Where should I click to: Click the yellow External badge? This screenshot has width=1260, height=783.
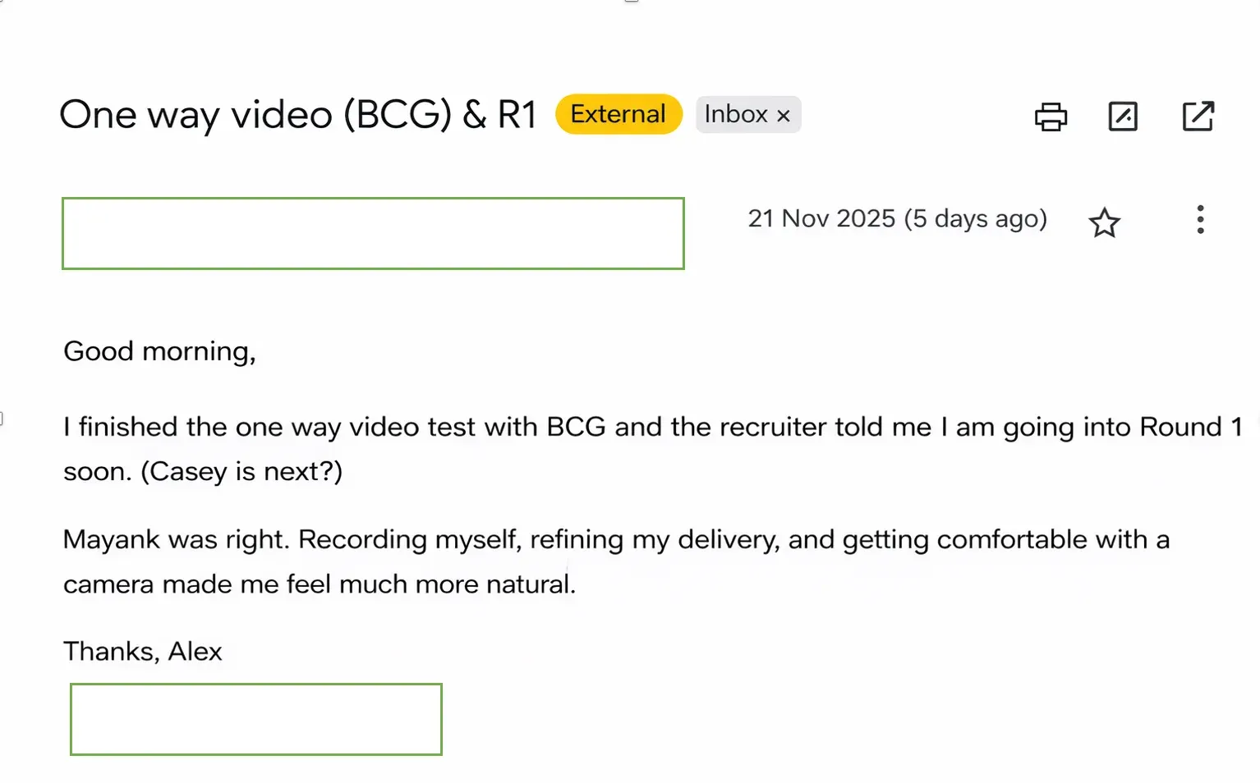619,114
